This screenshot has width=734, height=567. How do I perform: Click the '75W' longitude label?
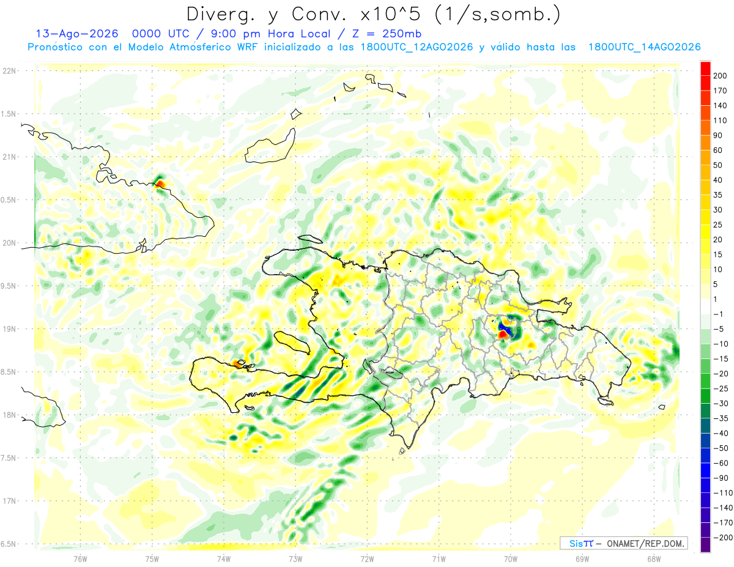(152, 559)
